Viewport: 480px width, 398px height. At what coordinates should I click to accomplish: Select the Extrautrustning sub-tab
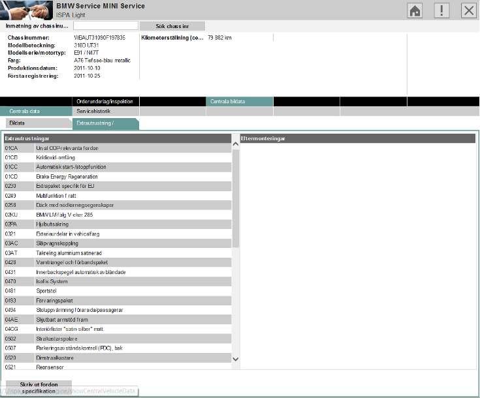[x=105, y=123]
